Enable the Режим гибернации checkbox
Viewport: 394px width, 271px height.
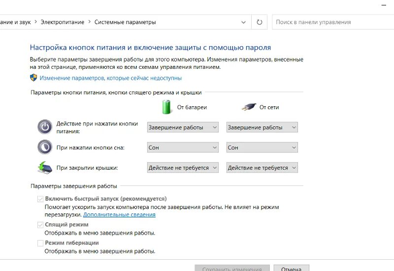pos(40,243)
